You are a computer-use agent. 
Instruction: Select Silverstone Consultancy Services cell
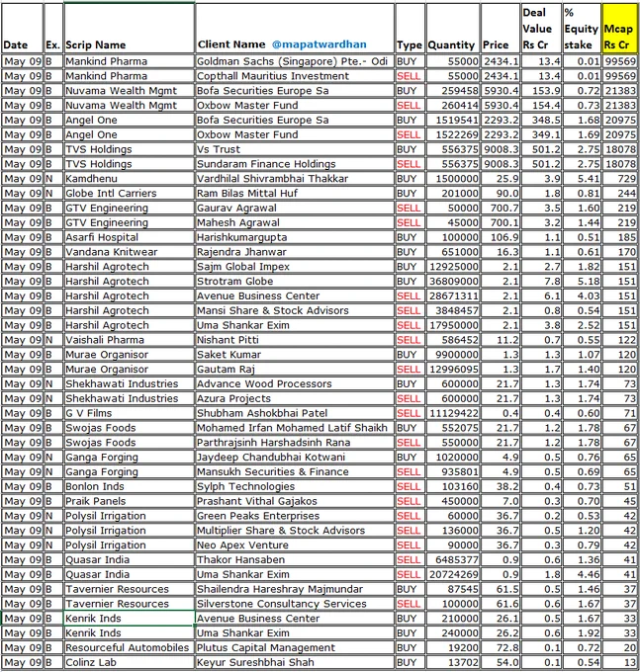[x=295, y=604]
